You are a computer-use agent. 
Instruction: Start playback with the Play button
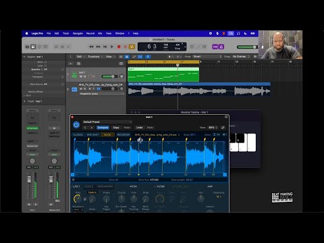[x=112, y=47]
